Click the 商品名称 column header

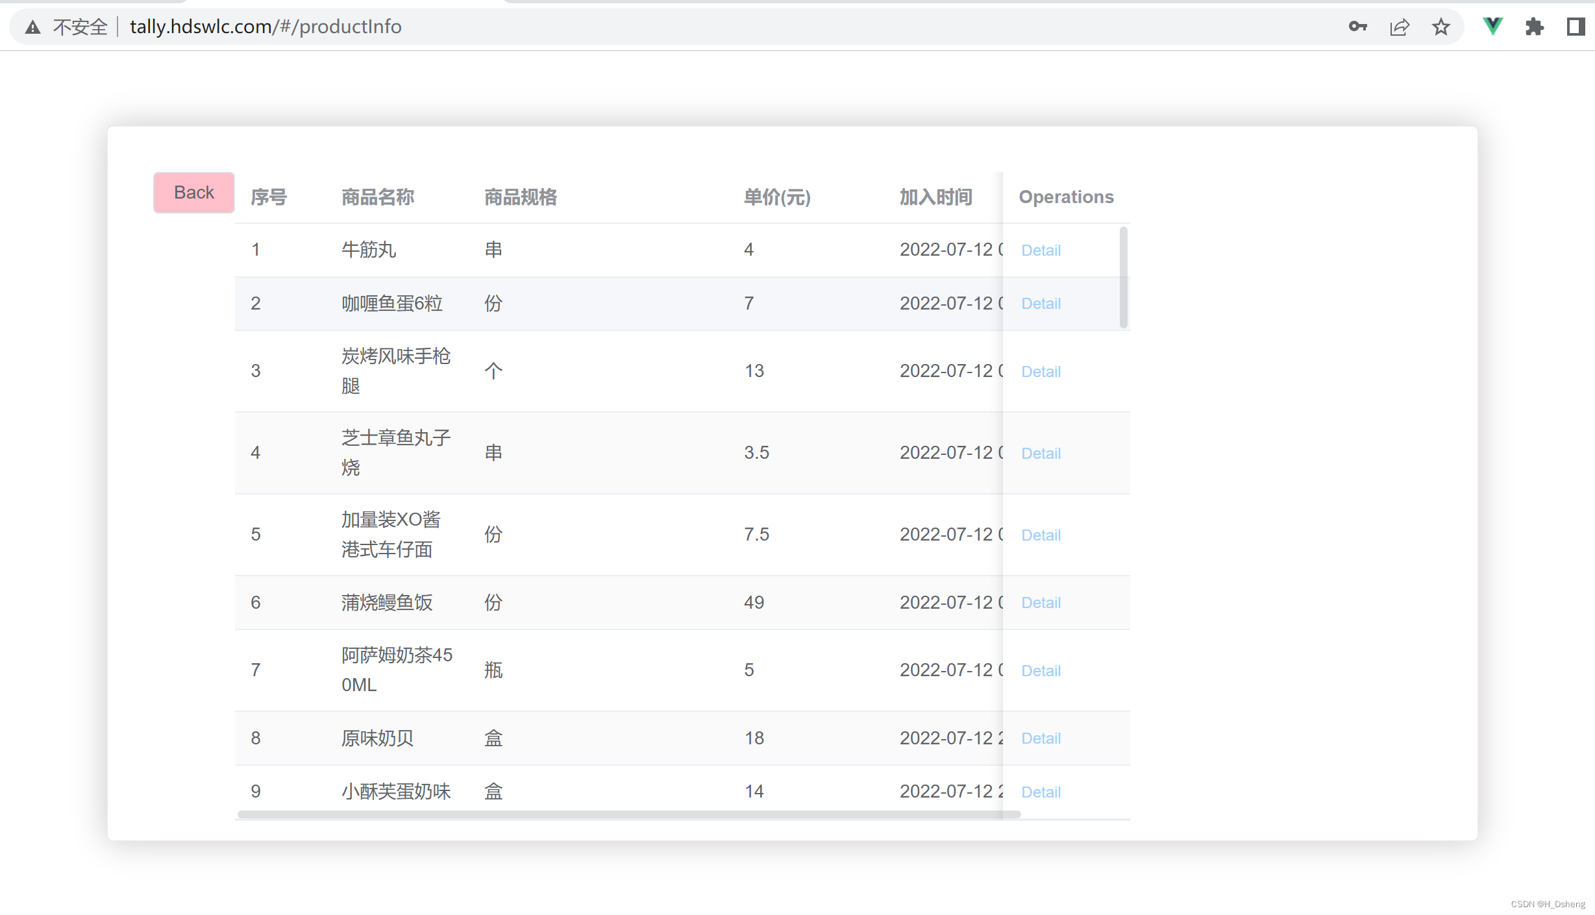coord(378,197)
